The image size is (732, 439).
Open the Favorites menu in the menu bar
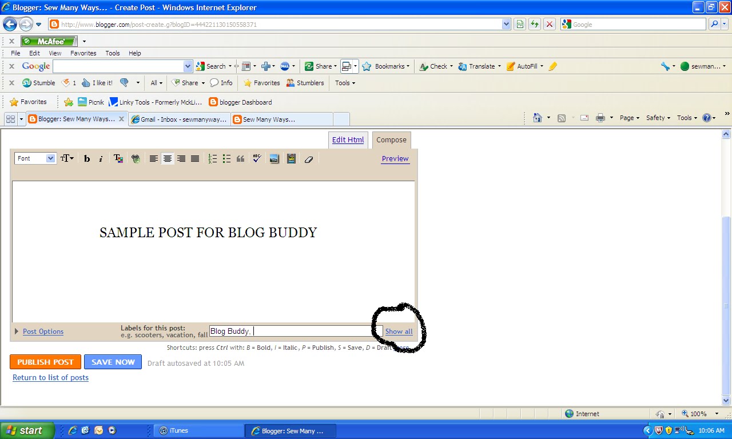tap(83, 53)
